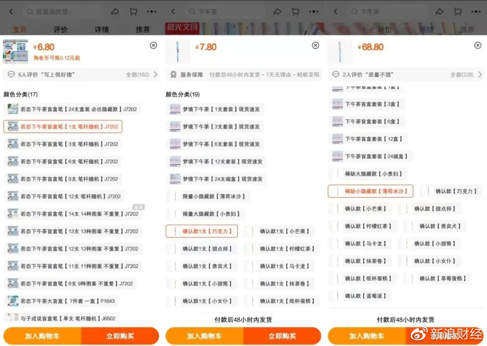Open the three-dot menu above the ¥7.80 product
This screenshot has height=346, width=487.
(x=314, y=12)
